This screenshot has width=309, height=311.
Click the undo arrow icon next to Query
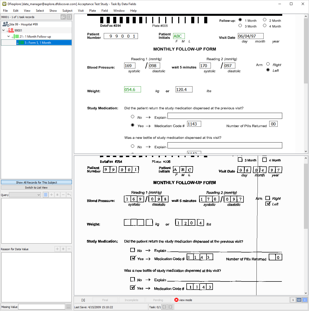click(69, 195)
